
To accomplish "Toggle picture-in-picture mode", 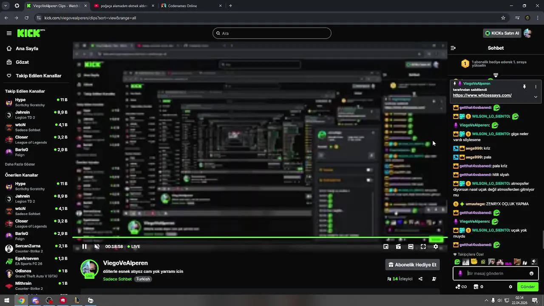I will tap(386, 246).
